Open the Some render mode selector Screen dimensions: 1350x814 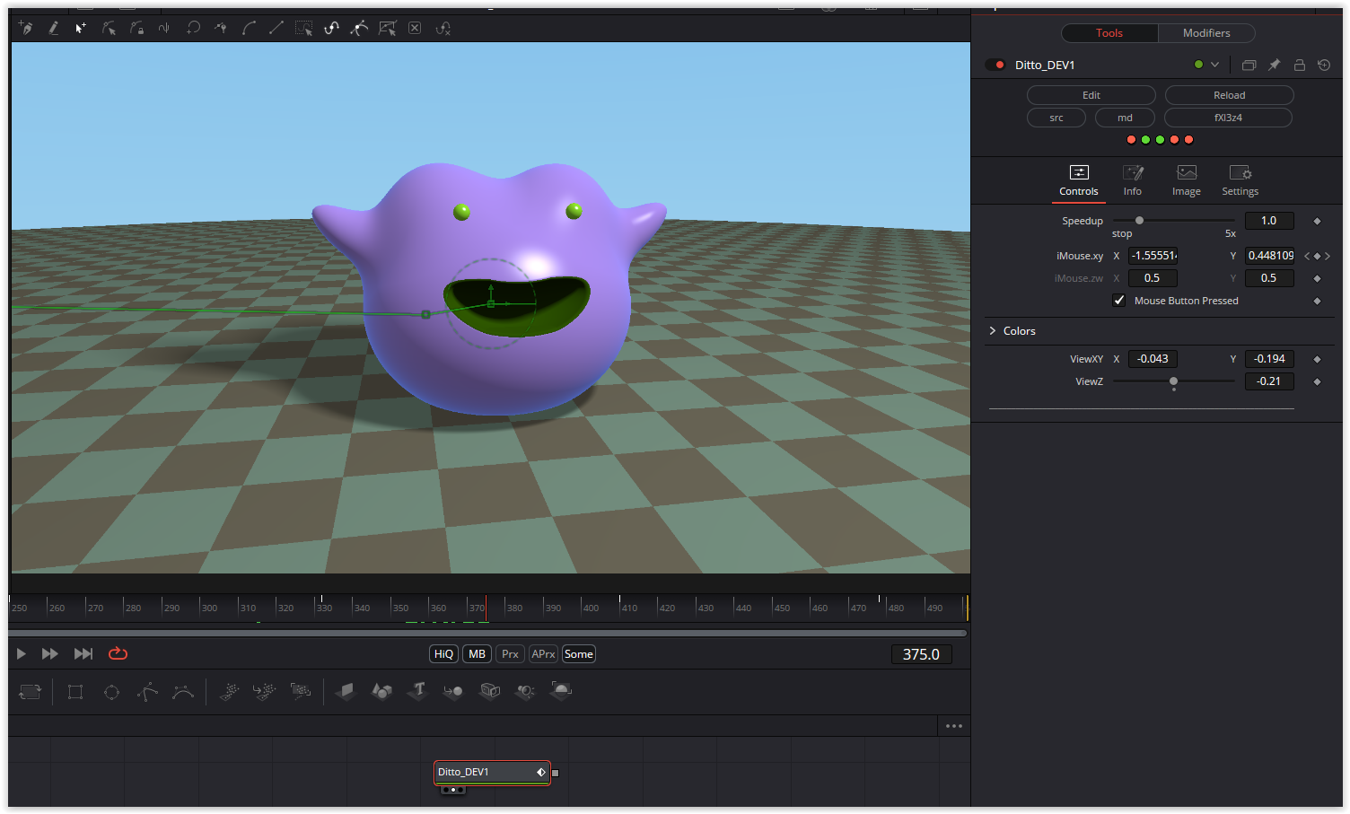[579, 654]
